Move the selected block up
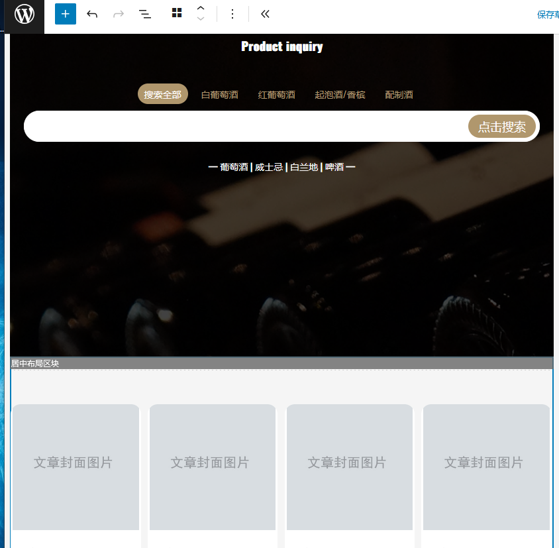 pyautogui.click(x=201, y=9)
